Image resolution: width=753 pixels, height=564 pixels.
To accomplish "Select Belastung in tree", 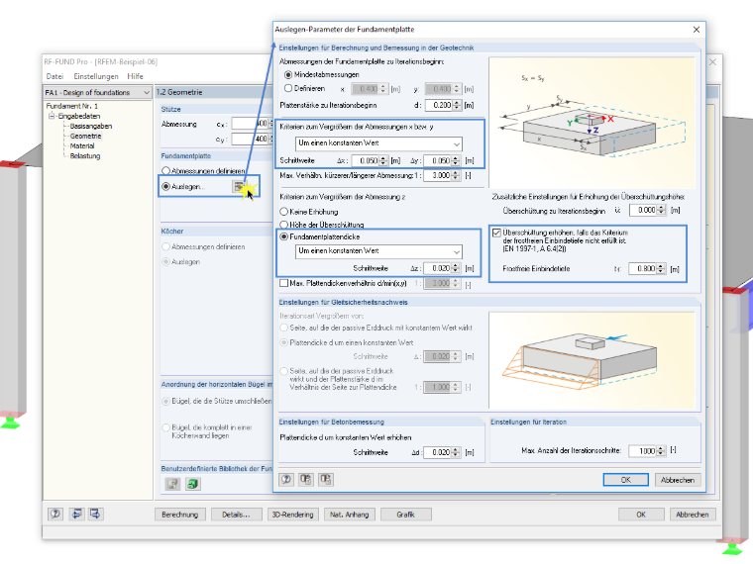I will pyautogui.click(x=85, y=156).
